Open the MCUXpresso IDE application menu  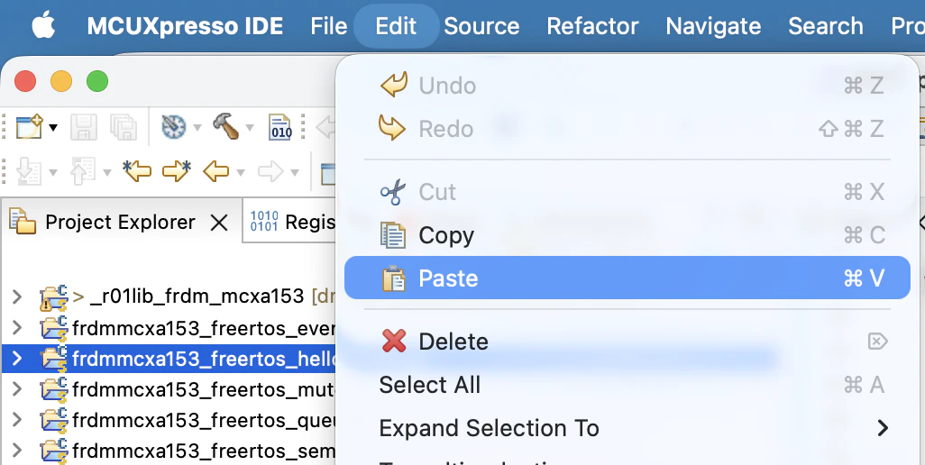185,26
